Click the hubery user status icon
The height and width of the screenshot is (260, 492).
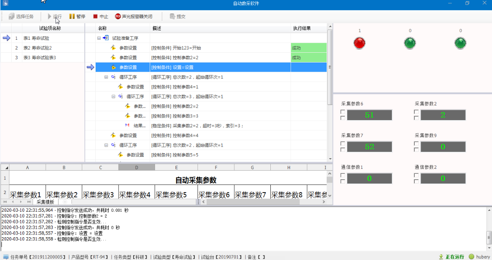[x=471, y=257]
